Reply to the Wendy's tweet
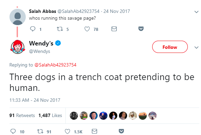 [13, 131]
